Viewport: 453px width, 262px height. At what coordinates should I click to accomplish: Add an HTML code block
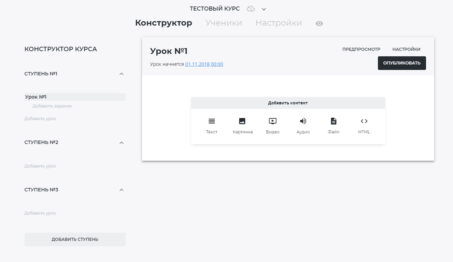pyautogui.click(x=364, y=126)
